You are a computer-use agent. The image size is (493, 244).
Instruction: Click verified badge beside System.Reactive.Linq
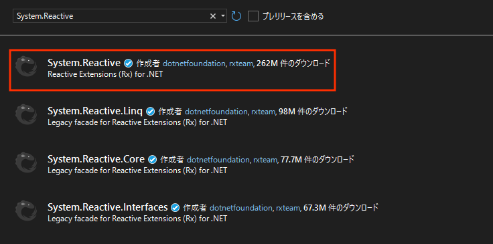150,112
